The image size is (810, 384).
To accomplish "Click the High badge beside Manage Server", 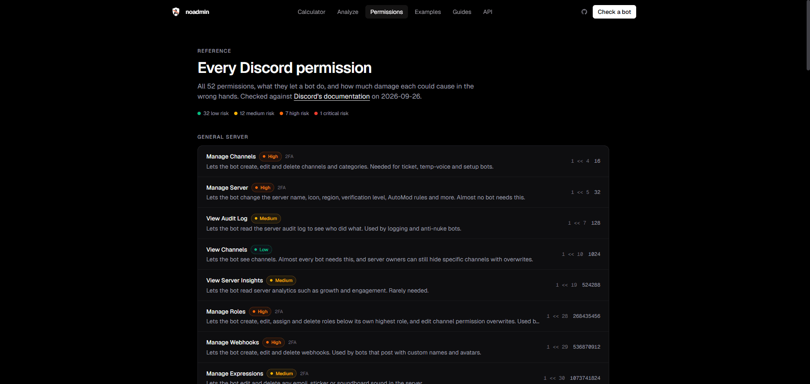I will coord(263,188).
